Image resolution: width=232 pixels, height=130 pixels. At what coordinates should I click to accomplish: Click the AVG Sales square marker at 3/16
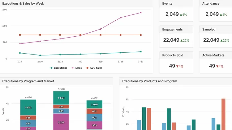click(121, 35)
